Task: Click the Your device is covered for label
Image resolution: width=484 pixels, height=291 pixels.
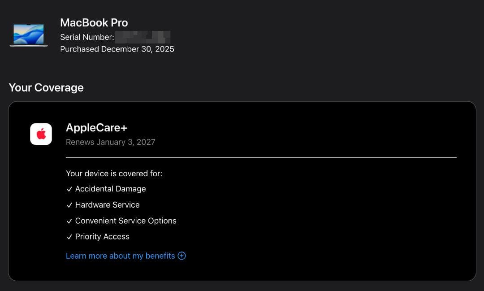Action: click(114, 174)
